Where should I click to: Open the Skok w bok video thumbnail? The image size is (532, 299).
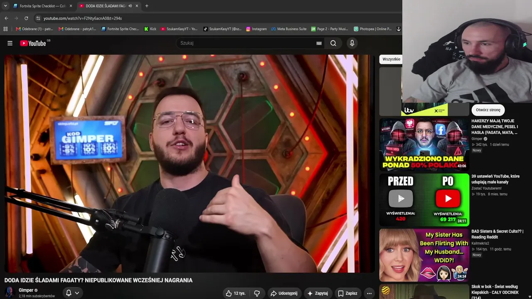[424, 292]
